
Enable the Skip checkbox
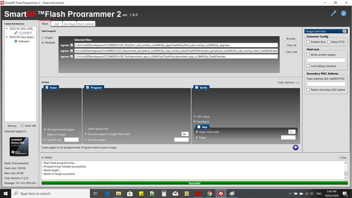click(x=199, y=127)
